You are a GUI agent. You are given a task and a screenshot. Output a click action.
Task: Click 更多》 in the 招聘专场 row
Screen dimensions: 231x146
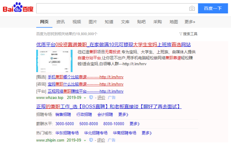coord(123,115)
